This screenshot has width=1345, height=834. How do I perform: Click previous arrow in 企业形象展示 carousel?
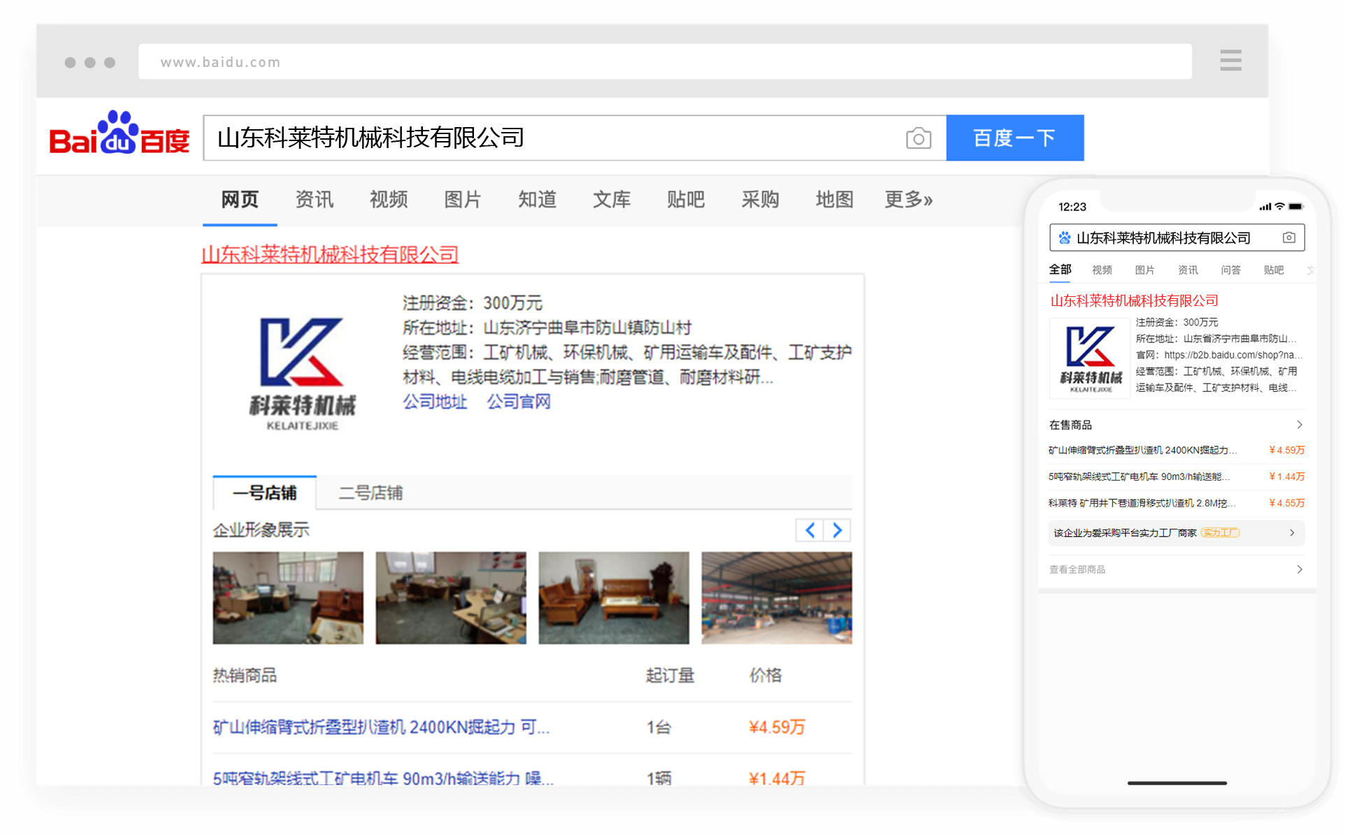coord(810,530)
